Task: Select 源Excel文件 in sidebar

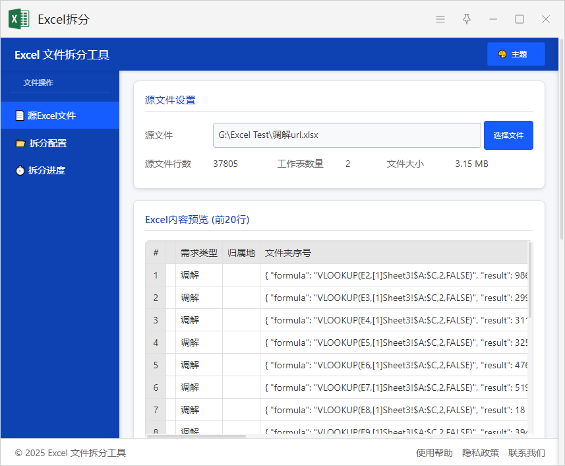Action: click(x=60, y=116)
